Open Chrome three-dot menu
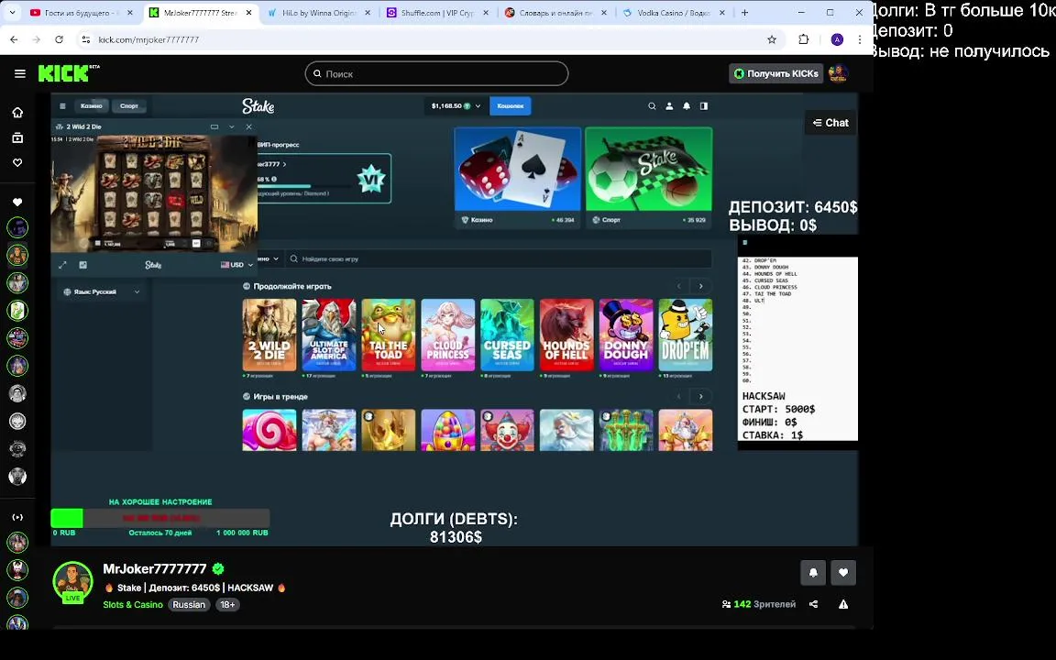The height and width of the screenshot is (660, 1056). [859, 39]
